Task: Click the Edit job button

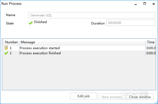Action: pos(83,96)
